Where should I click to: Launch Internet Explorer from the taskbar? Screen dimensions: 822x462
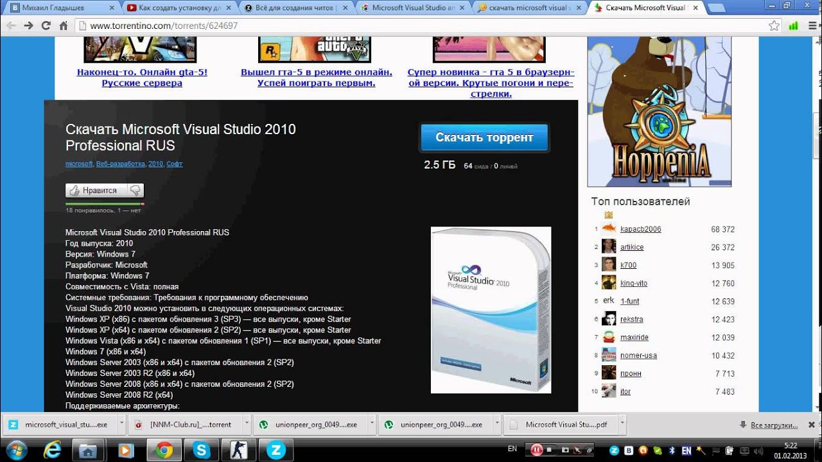click(x=51, y=450)
